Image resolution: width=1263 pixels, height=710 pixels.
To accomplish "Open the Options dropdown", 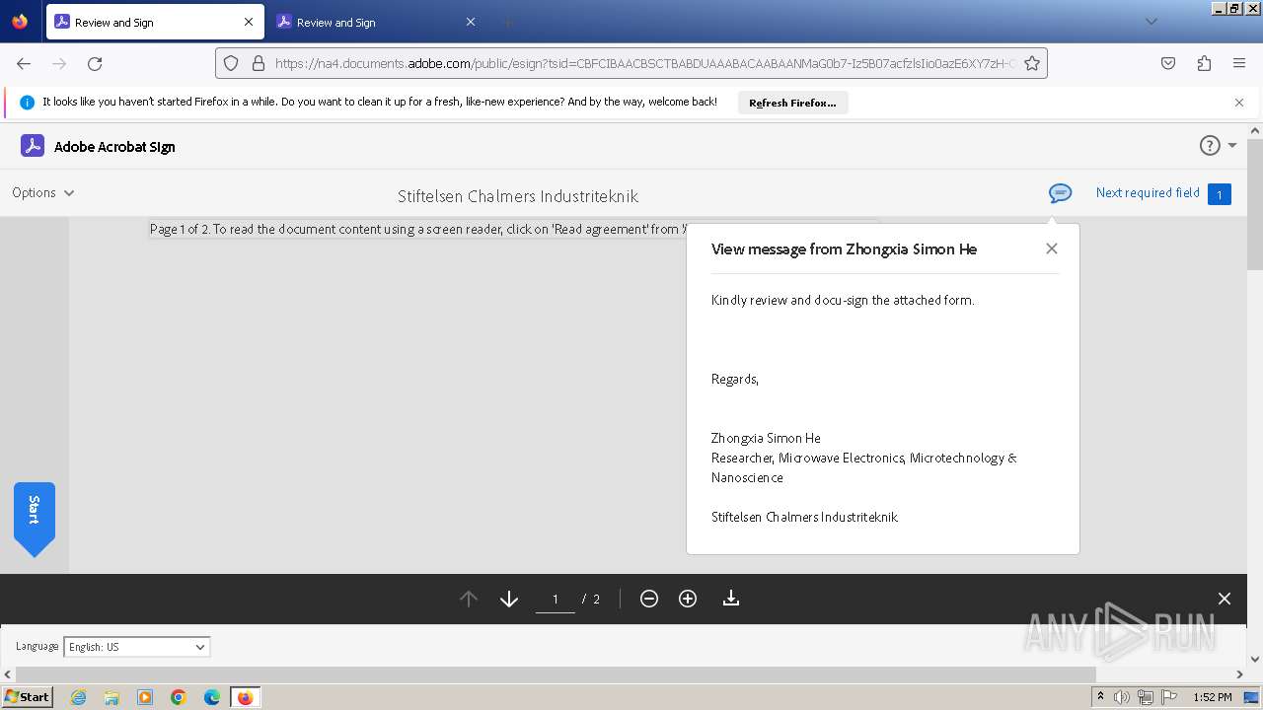I will point(42,192).
